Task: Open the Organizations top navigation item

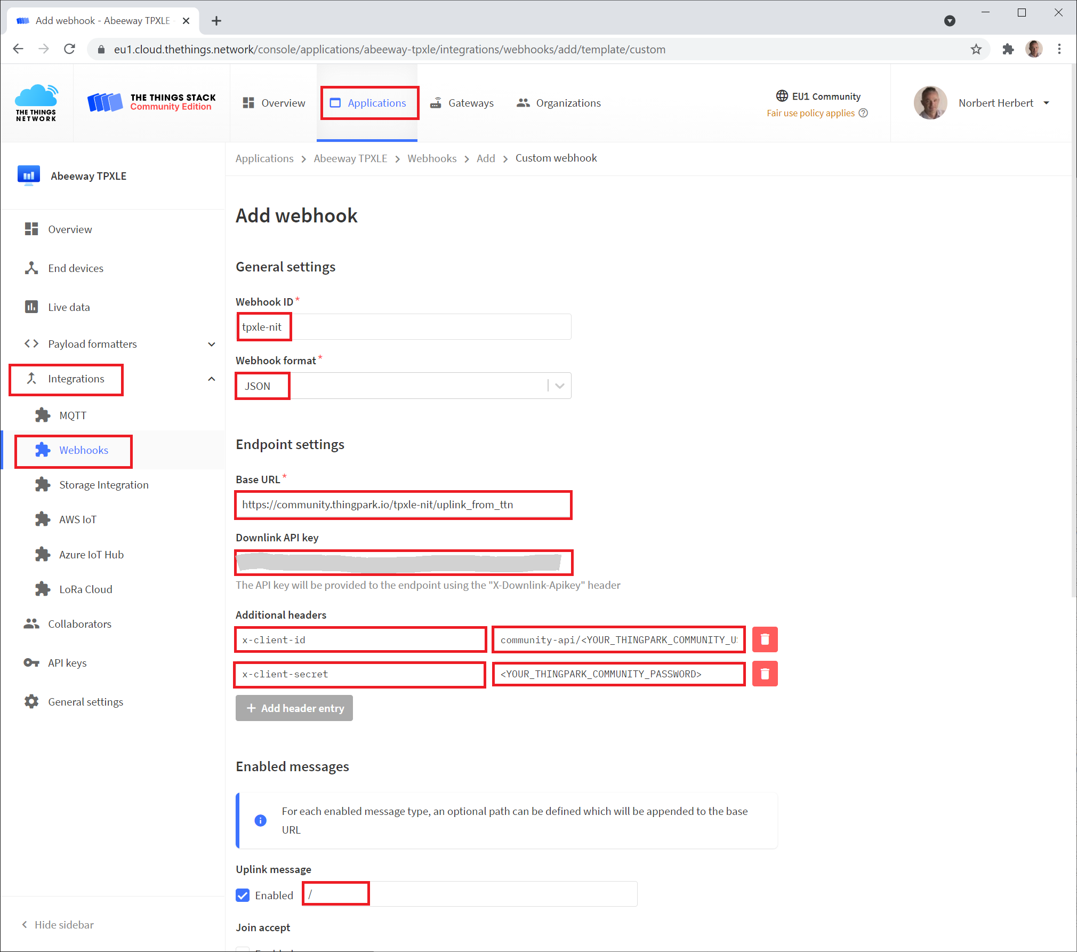Action: coord(559,103)
